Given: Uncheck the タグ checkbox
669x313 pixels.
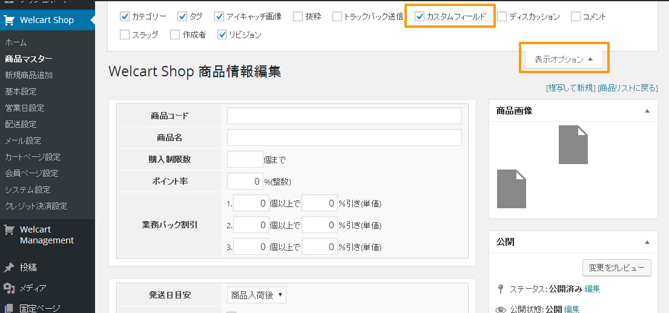Looking at the screenshot, I should 182,16.
